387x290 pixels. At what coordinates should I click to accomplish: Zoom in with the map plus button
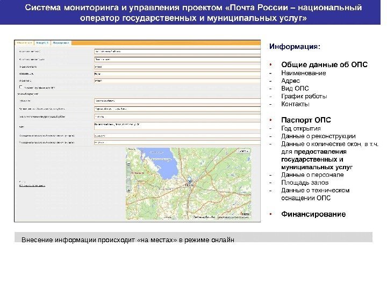coord(128,190)
